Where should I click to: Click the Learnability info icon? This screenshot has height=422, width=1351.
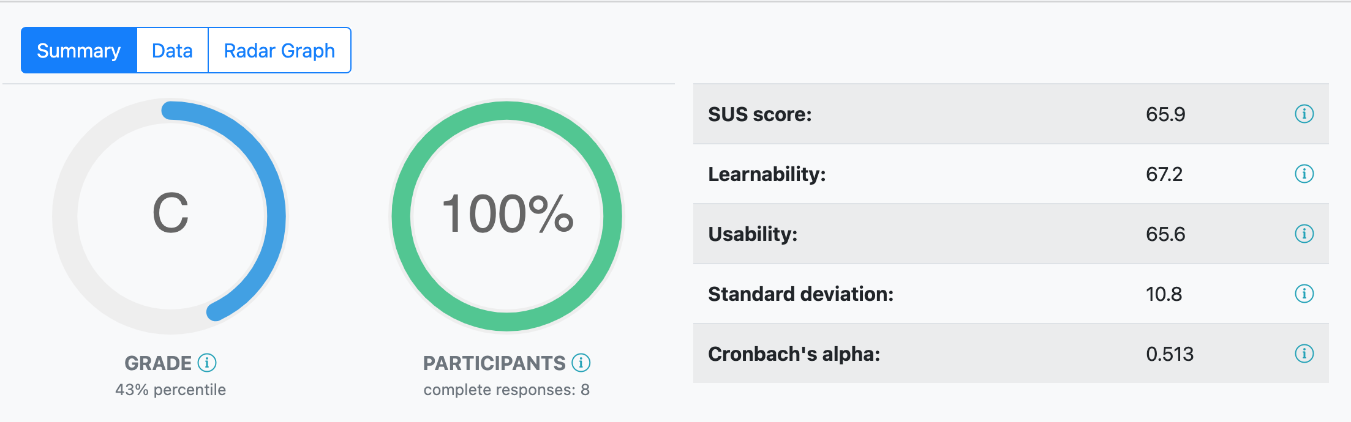click(x=1304, y=174)
